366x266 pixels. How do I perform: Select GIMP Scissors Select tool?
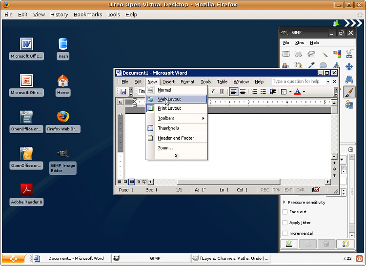349,54
